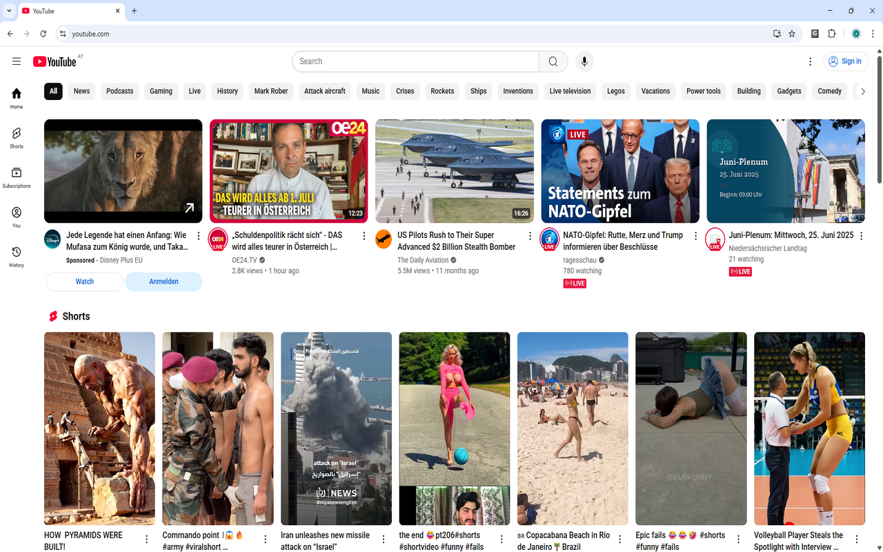Image resolution: width=883 pixels, height=552 pixels.
Task: Open options for Mufasa sponsored ad
Action: point(199,236)
